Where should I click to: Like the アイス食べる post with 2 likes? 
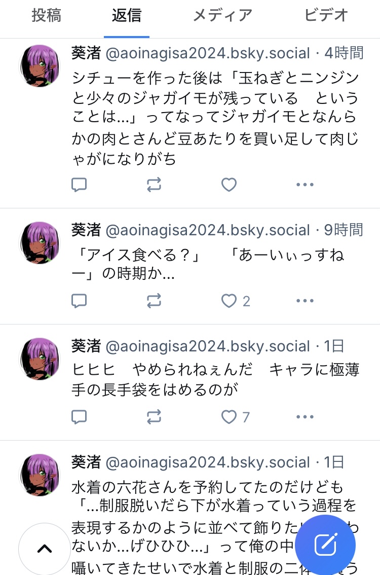[236, 301]
